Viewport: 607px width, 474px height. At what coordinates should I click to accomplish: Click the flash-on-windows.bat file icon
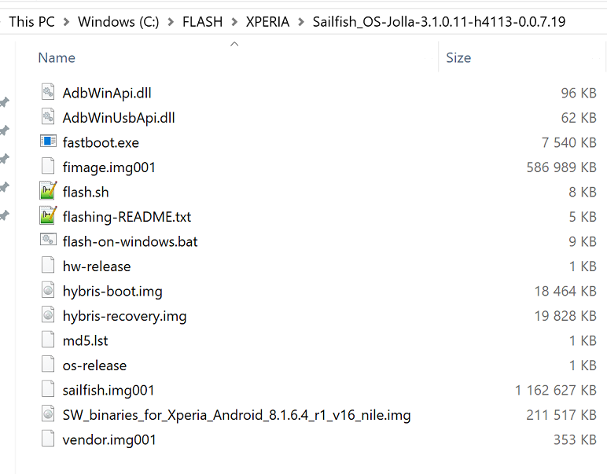click(49, 241)
